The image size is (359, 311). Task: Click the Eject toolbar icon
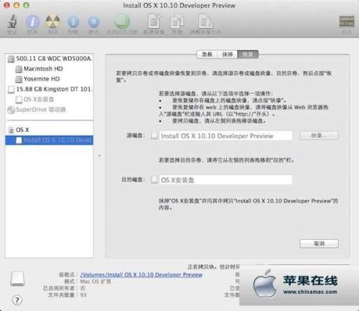pos(93,22)
